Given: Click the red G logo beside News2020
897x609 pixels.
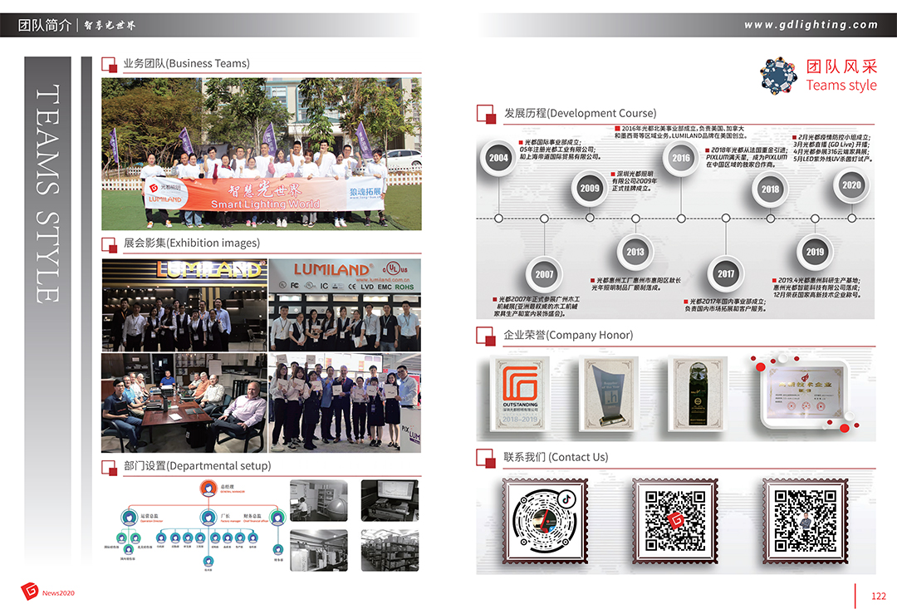Looking at the screenshot, I should point(30,591).
